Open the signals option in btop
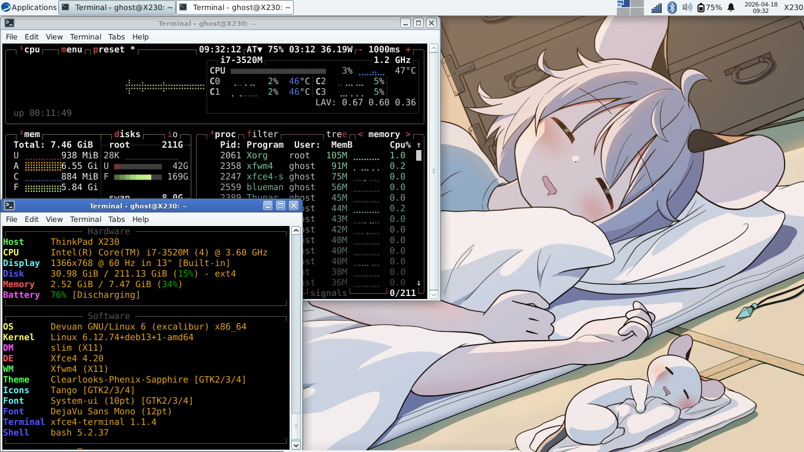 [329, 293]
